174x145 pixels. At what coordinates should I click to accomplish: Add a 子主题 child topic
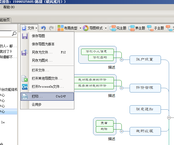[x=155, y=28]
